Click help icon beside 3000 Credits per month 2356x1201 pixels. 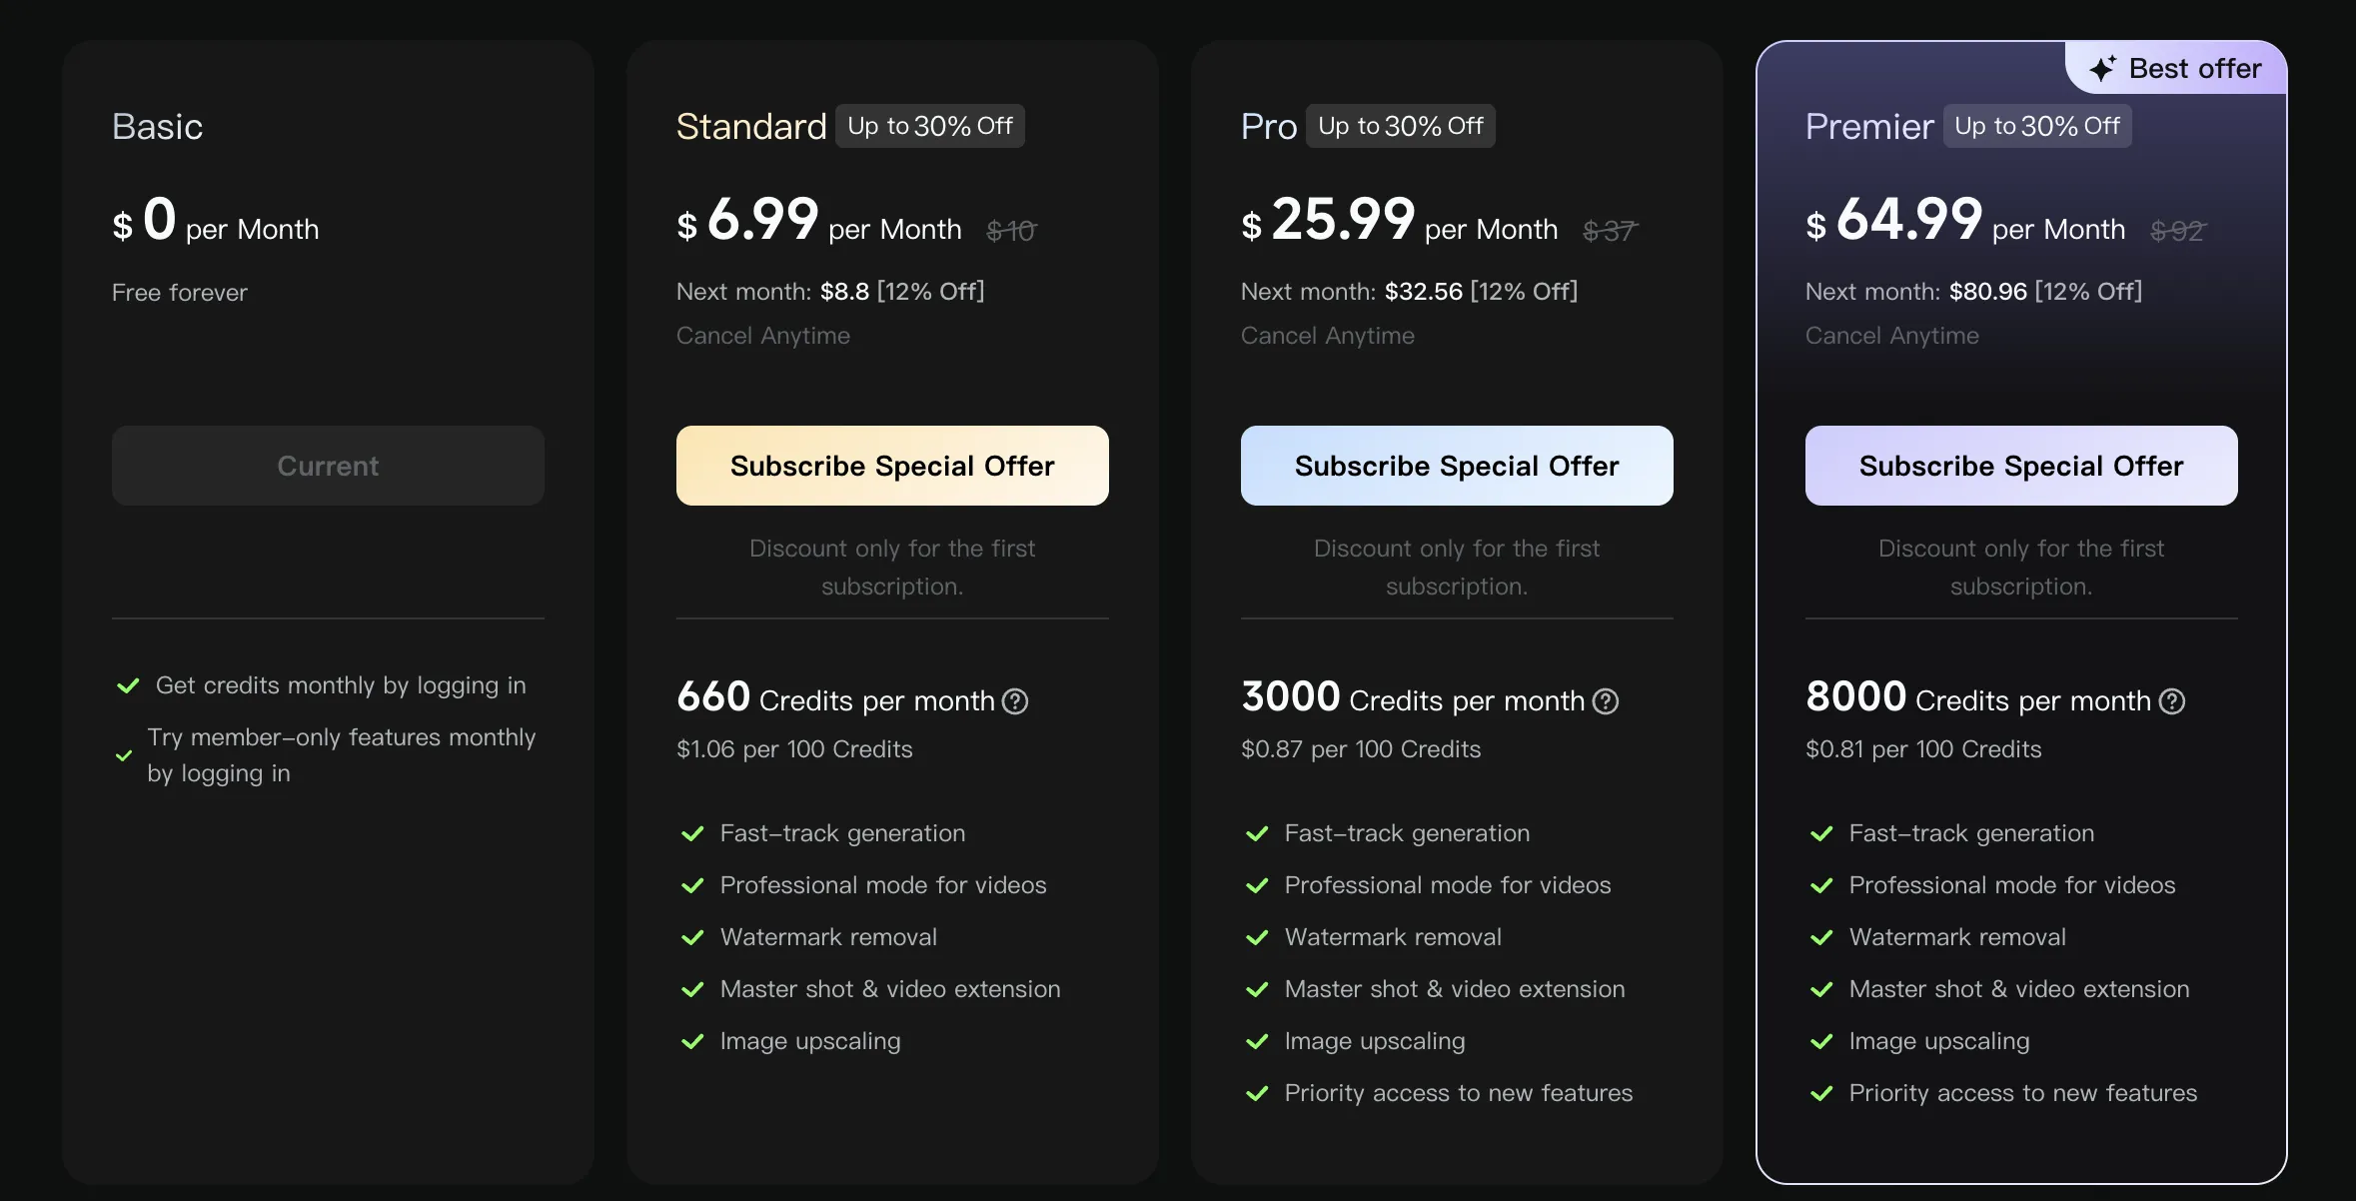(1606, 701)
